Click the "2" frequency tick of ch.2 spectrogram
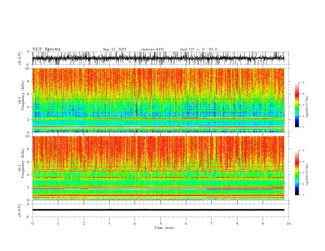 click(x=28, y=187)
